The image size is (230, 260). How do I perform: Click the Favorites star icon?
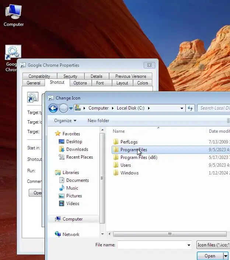coord(57,134)
